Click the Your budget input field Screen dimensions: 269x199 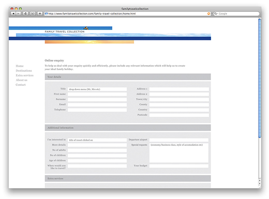click(x=179, y=166)
